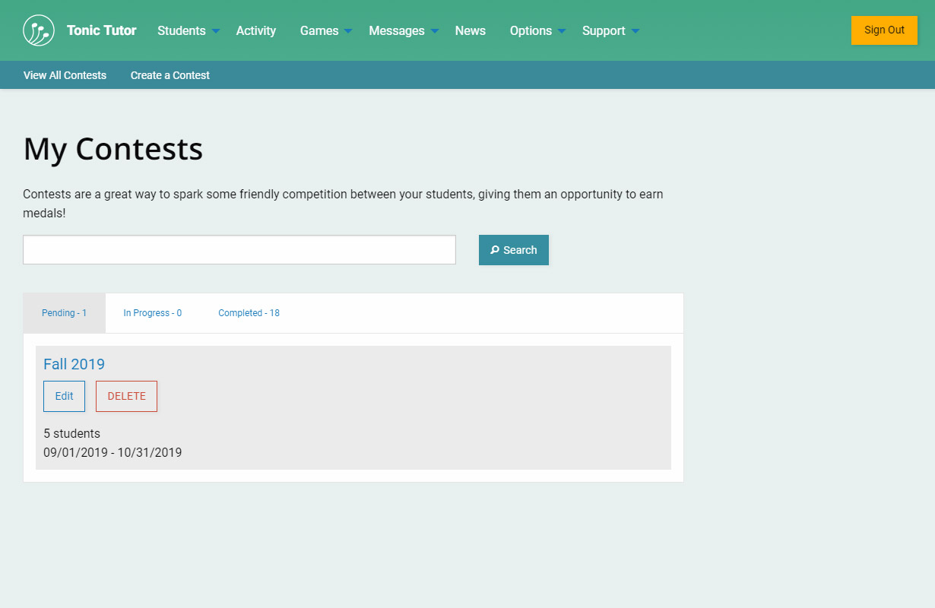This screenshot has height=608, width=935.
Task: Click the Tonic Tutor brand name
Action: [101, 30]
